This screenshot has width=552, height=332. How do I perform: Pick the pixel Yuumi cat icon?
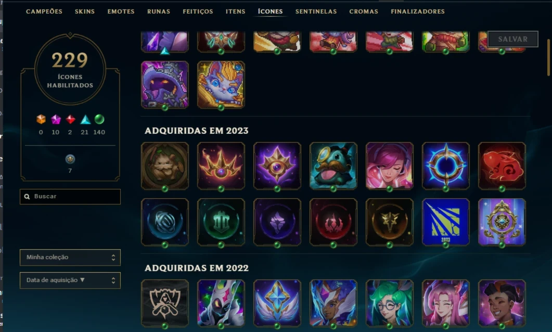click(x=221, y=84)
